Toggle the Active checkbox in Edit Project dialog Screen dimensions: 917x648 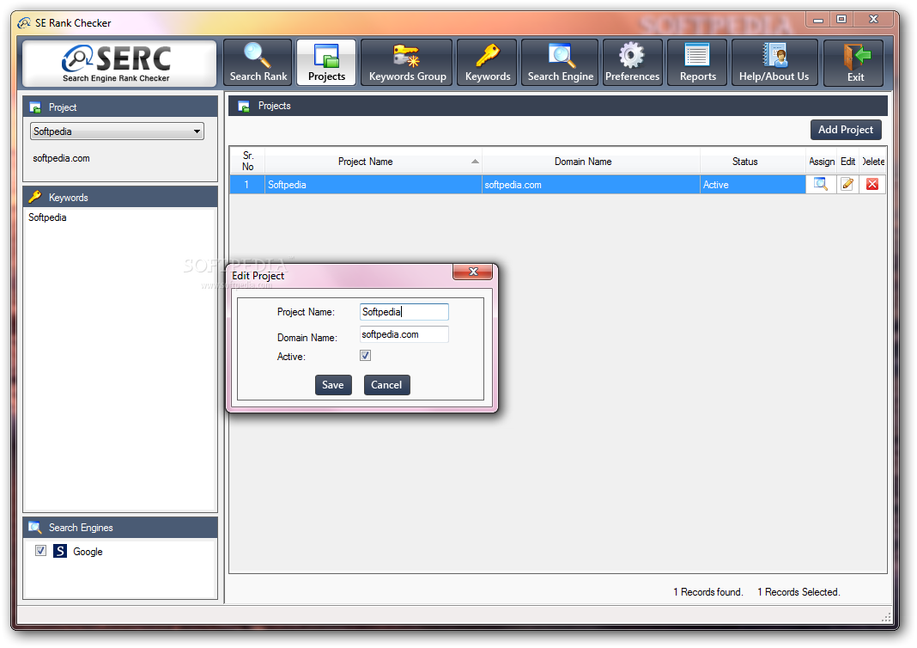click(x=366, y=355)
